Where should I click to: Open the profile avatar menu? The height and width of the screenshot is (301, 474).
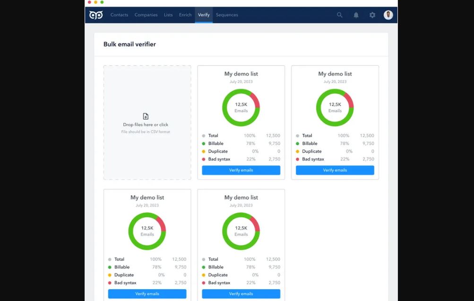pos(388,15)
